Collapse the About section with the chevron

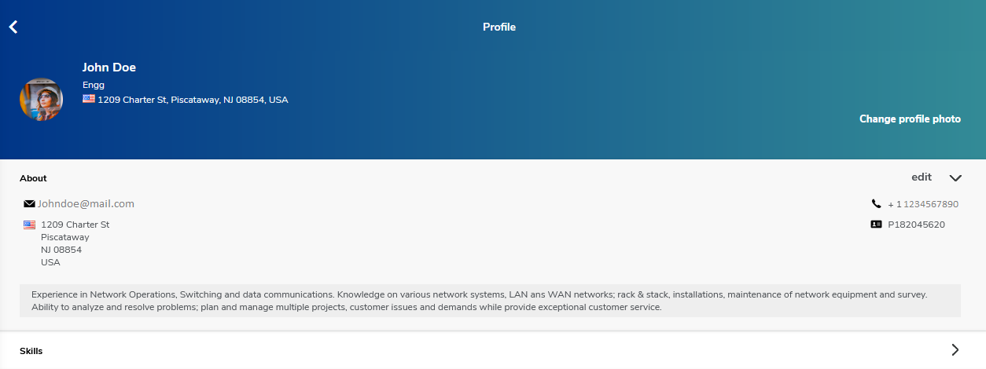tap(955, 178)
